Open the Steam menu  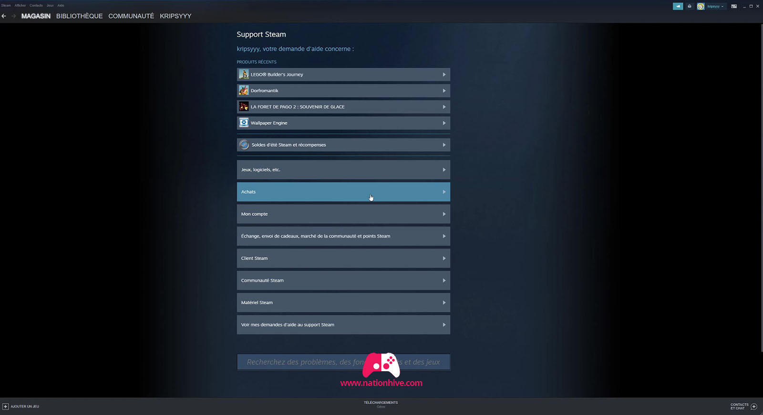pos(6,6)
